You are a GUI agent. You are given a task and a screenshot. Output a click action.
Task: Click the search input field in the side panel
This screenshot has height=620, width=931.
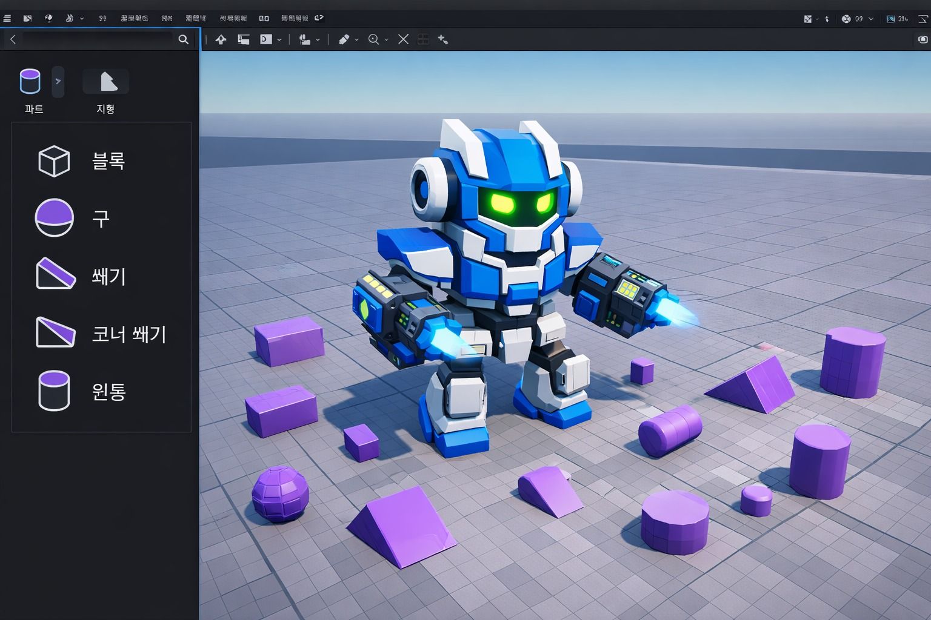coord(97,39)
